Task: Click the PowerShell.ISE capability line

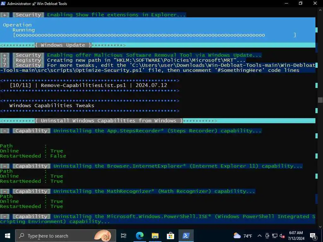Action: coord(158,219)
